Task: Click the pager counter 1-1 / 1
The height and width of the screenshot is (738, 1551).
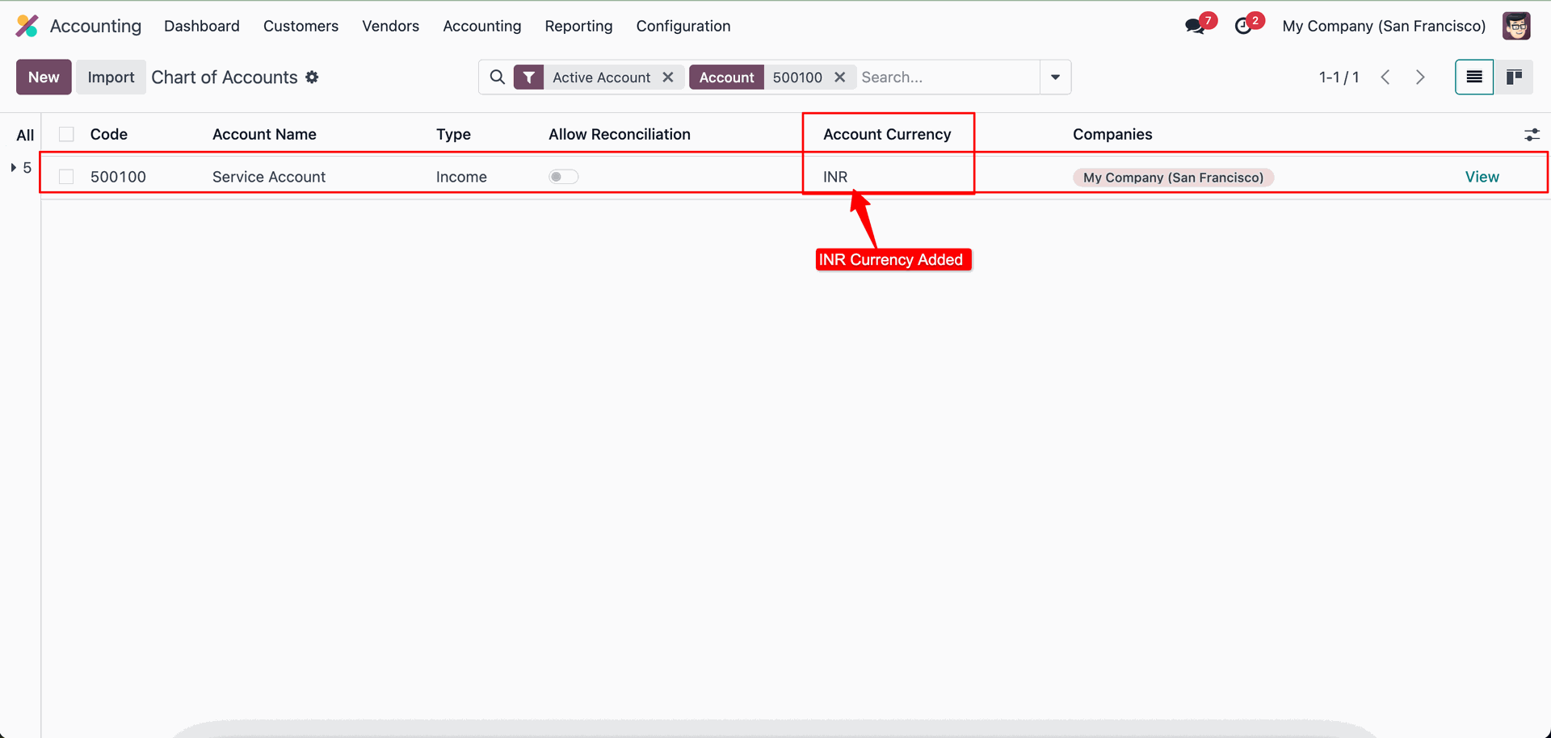Action: point(1339,78)
